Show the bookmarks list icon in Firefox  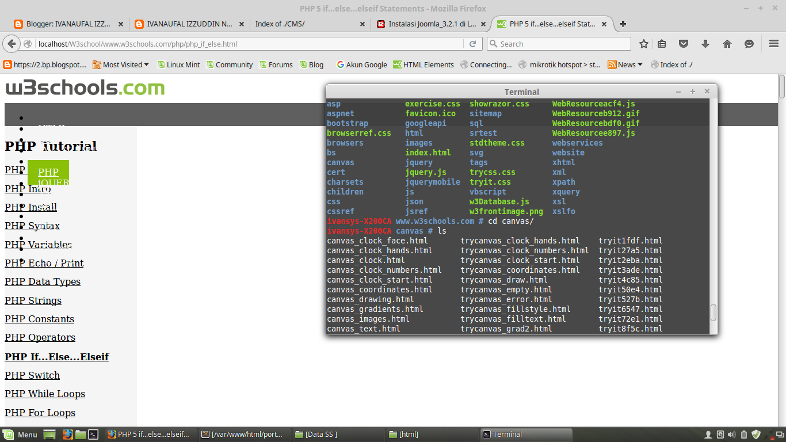point(662,44)
